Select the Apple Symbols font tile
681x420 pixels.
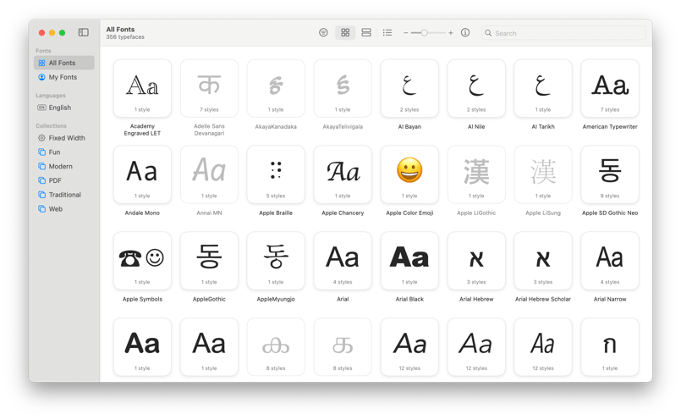click(142, 261)
